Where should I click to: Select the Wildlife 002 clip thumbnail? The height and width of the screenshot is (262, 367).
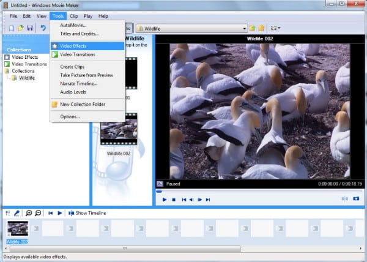pyautogui.click(x=119, y=129)
